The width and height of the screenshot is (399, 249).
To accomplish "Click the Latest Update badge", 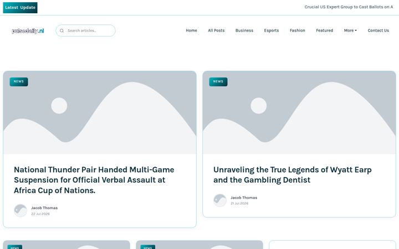I will 20,8.
